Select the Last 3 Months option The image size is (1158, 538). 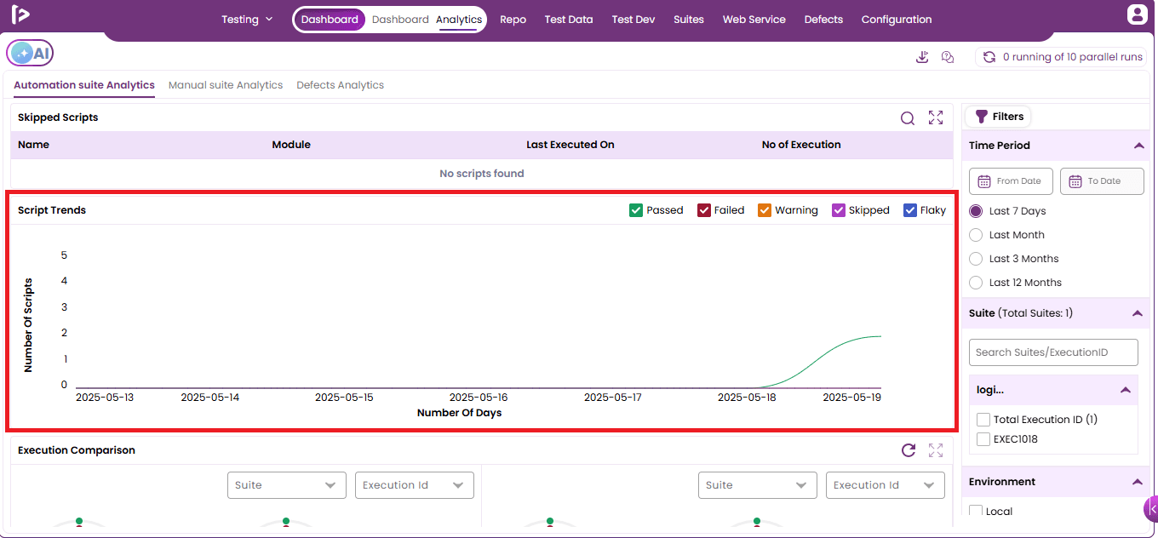(976, 259)
